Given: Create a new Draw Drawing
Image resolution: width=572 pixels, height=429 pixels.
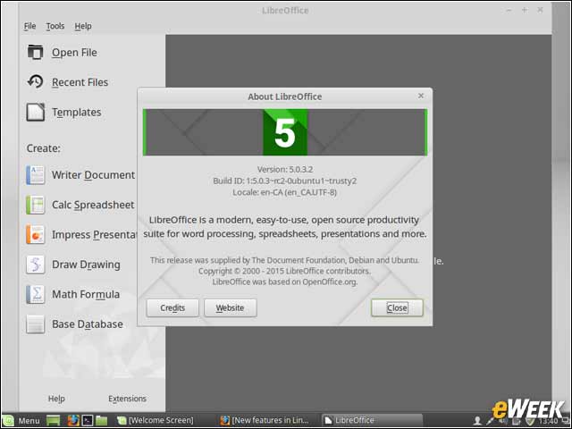Looking at the screenshot, I should [x=86, y=265].
